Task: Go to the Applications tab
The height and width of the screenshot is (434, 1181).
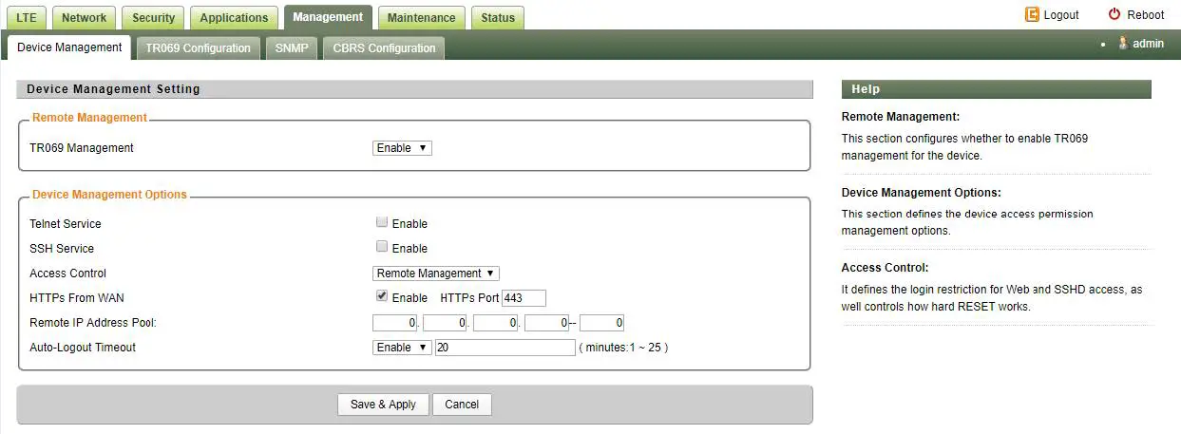Action: [234, 17]
